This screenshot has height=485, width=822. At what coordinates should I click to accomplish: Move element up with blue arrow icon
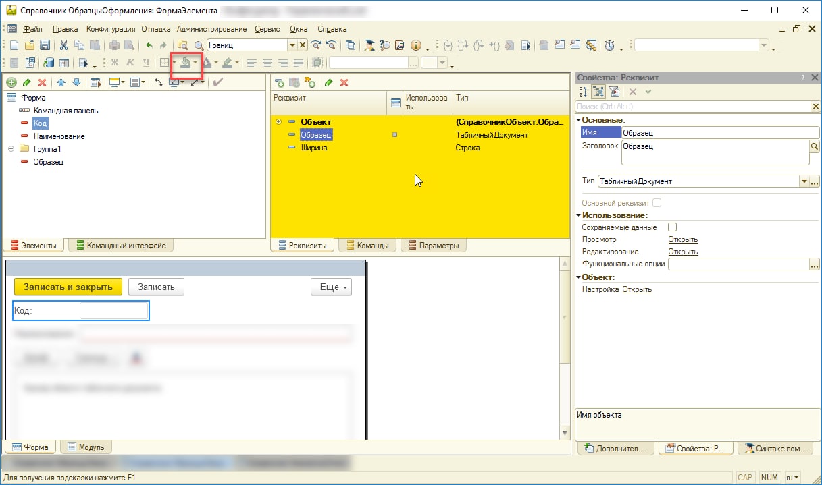click(x=61, y=82)
